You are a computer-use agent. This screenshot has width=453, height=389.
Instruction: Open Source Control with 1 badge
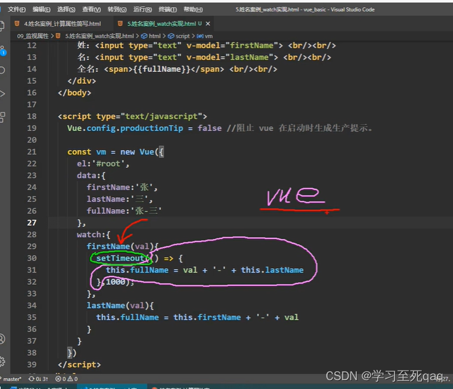tap(3, 51)
